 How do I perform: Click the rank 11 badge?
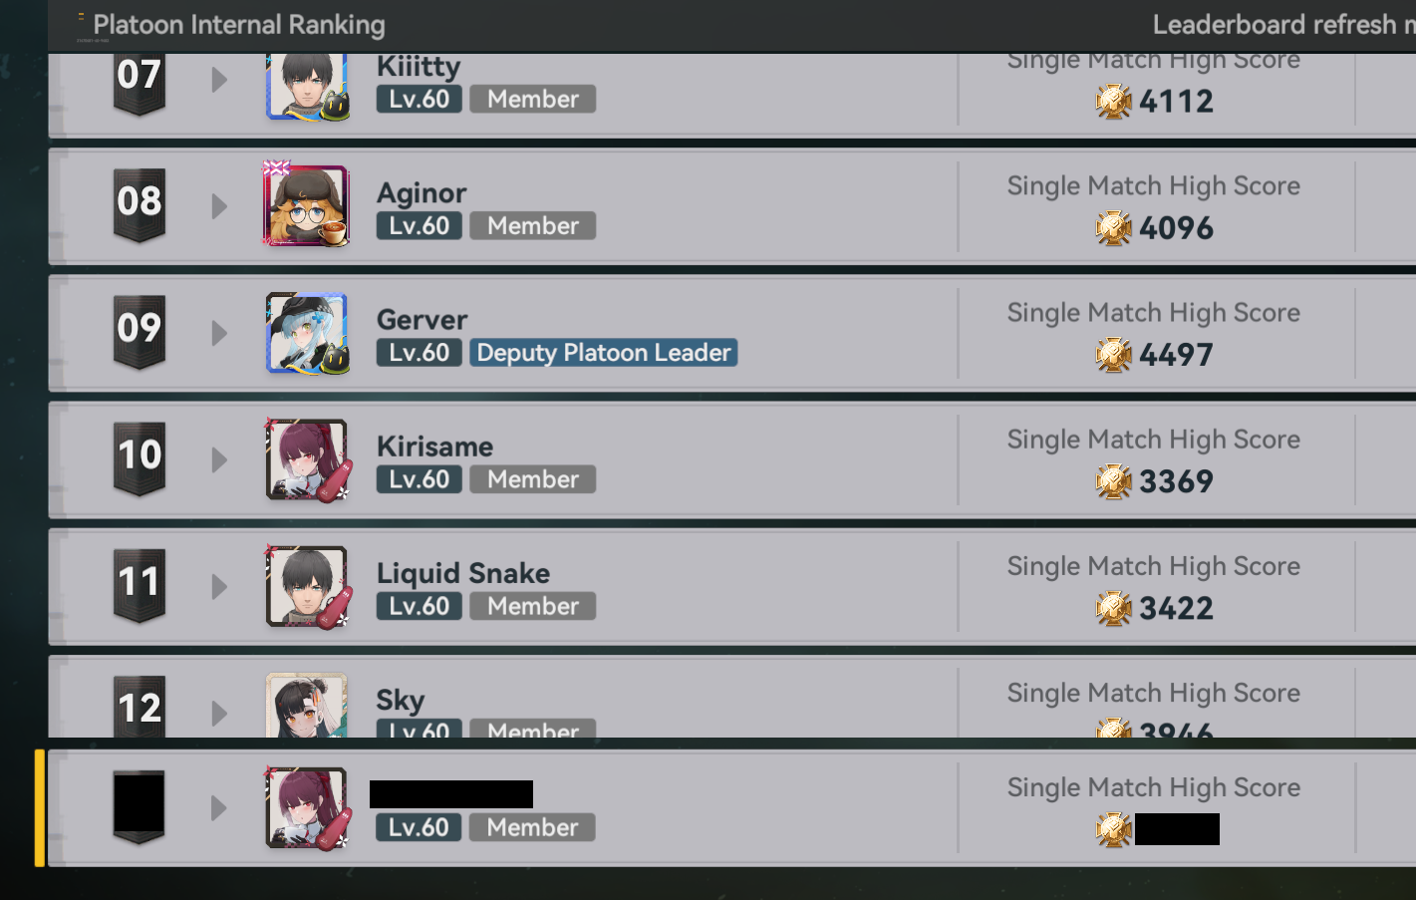(x=140, y=585)
